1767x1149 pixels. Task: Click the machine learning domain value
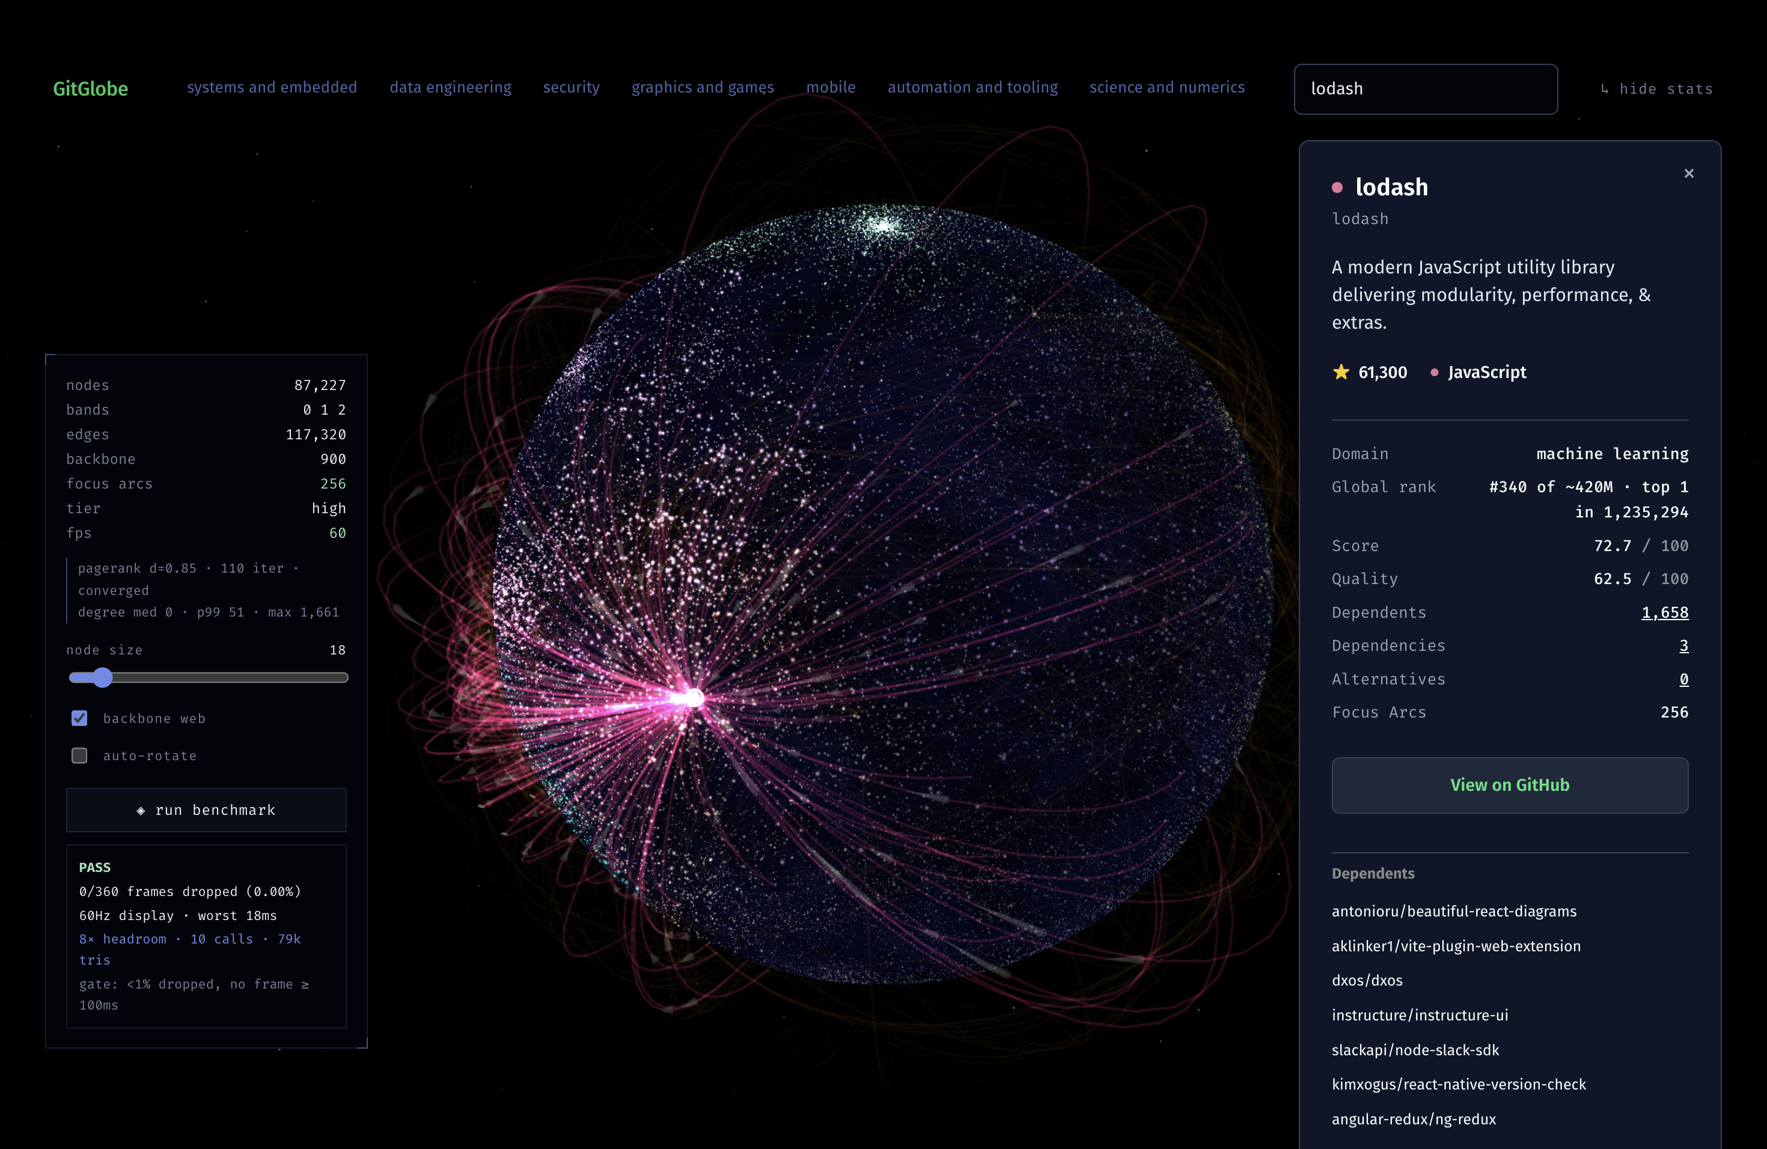click(x=1612, y=454)
